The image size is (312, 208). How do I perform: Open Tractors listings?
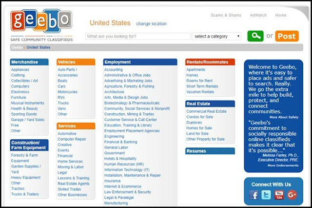coord(18,188)
